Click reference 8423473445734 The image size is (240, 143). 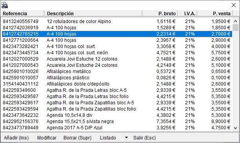(x=20, y=53)
